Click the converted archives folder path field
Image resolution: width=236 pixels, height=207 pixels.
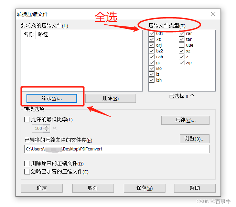click(117, 149)
